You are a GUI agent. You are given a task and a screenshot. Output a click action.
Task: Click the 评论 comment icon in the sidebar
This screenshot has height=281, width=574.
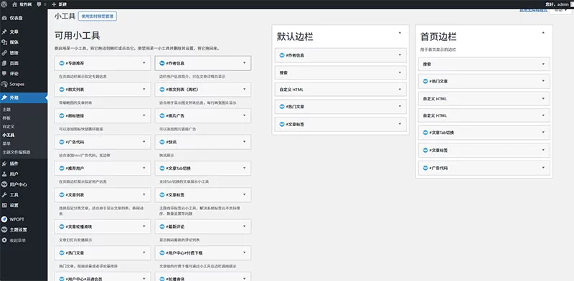click(4, 74)
